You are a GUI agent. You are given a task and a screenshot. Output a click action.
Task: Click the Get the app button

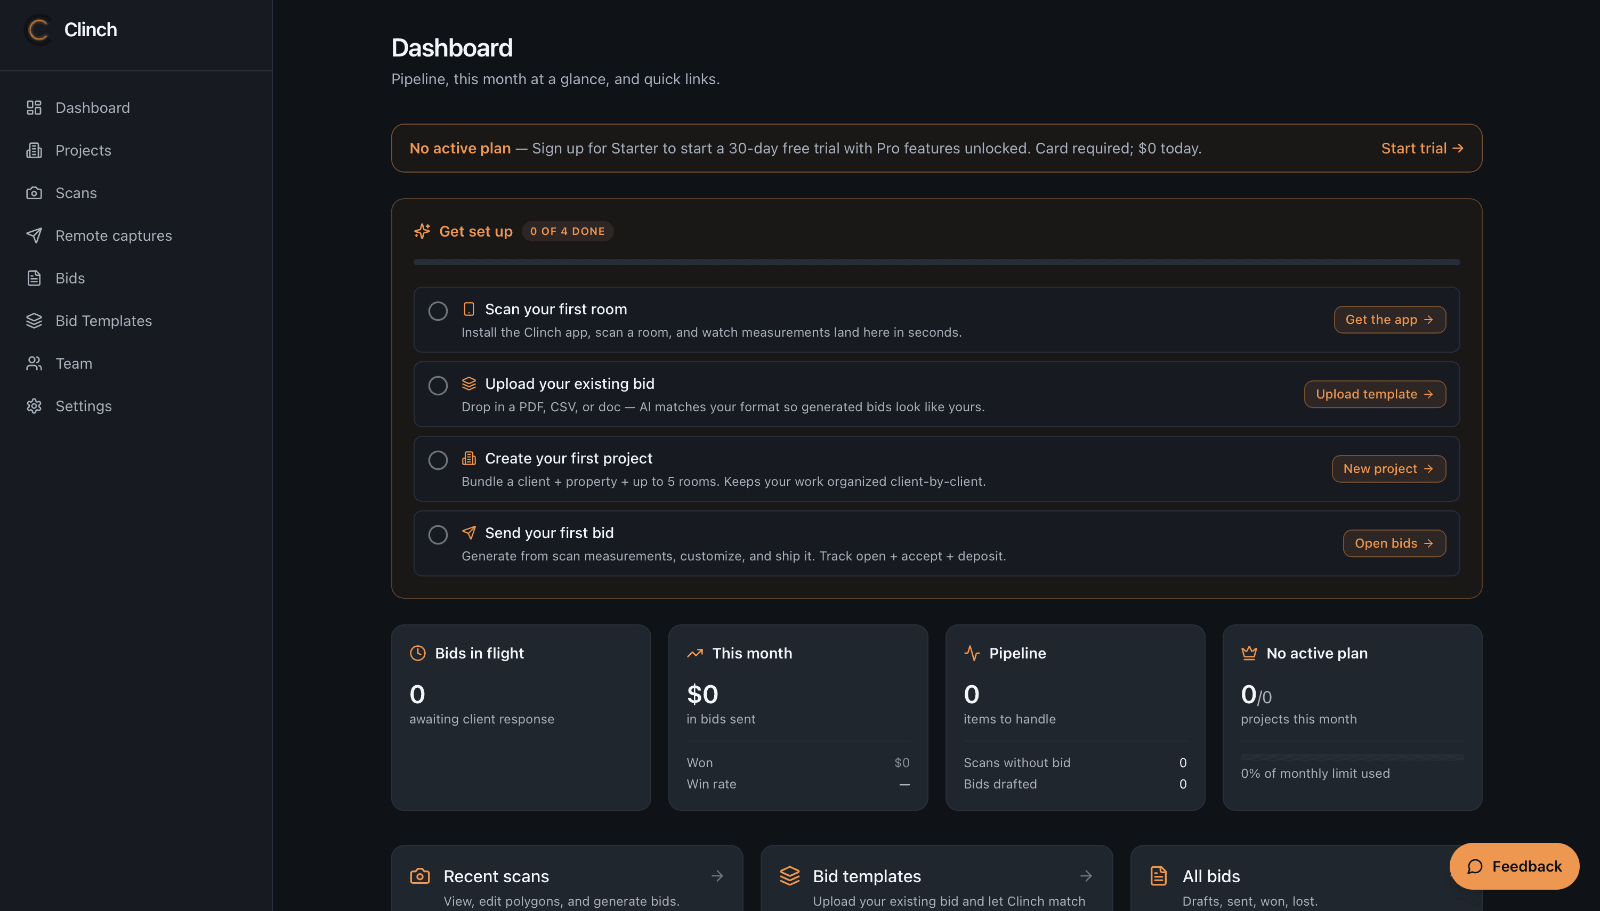click(x=1389, y=320)
